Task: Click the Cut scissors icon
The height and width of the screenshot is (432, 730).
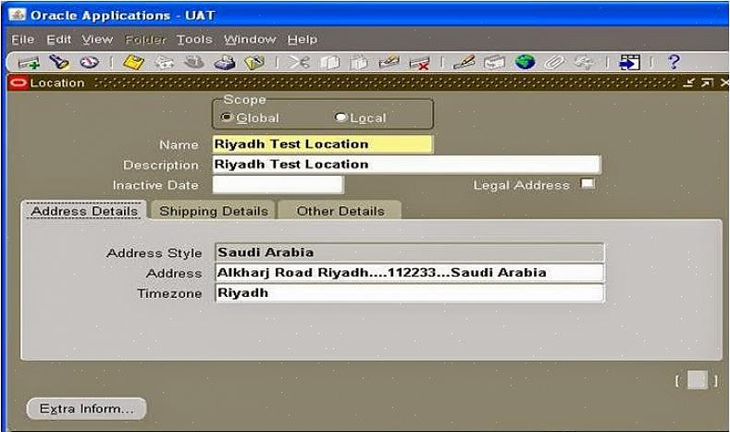Action: 299,62
